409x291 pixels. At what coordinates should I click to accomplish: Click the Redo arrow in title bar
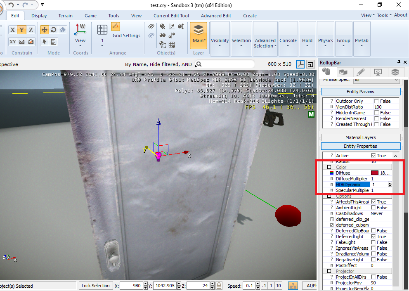tap(25, 5)
